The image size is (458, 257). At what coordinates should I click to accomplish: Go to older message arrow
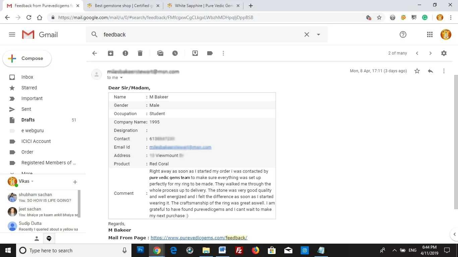(431, 53)
